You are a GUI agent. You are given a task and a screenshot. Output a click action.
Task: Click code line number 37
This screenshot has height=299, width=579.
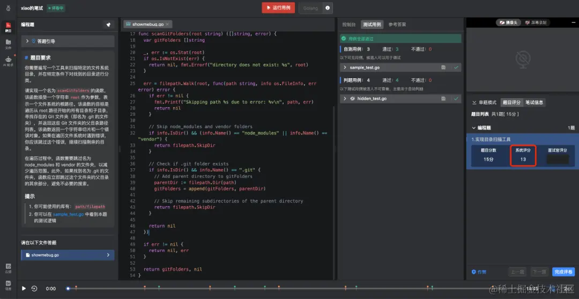click(x=132, y=170)
